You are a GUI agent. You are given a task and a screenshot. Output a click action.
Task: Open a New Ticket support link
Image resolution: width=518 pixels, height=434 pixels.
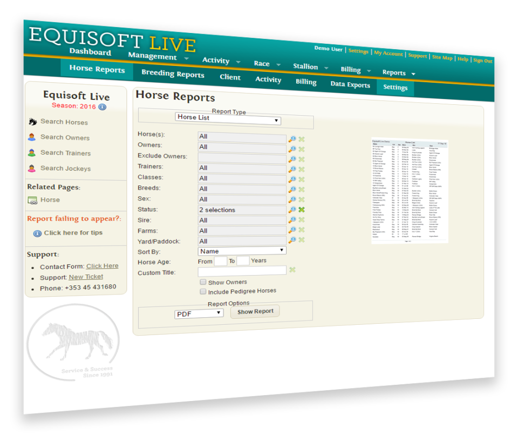pos(85,277)
